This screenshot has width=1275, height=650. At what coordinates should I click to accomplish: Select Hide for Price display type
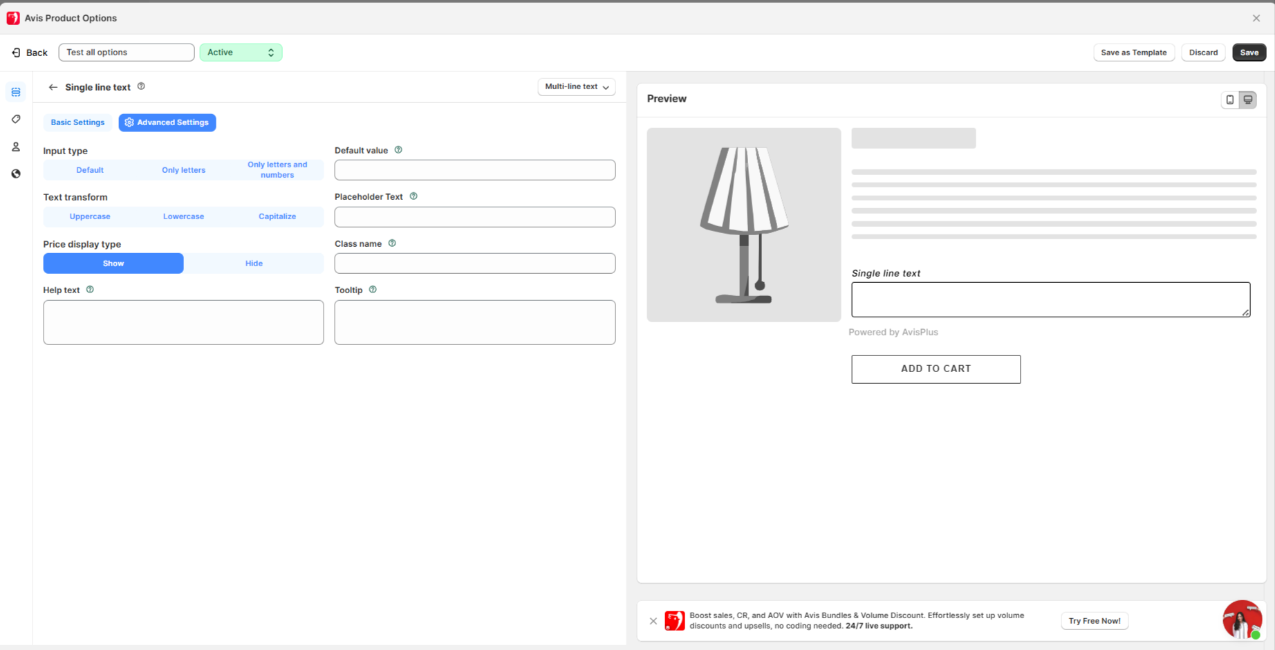pos(254,263)
